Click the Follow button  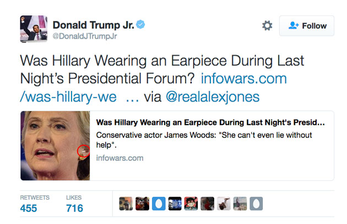[x=307, y=26]
